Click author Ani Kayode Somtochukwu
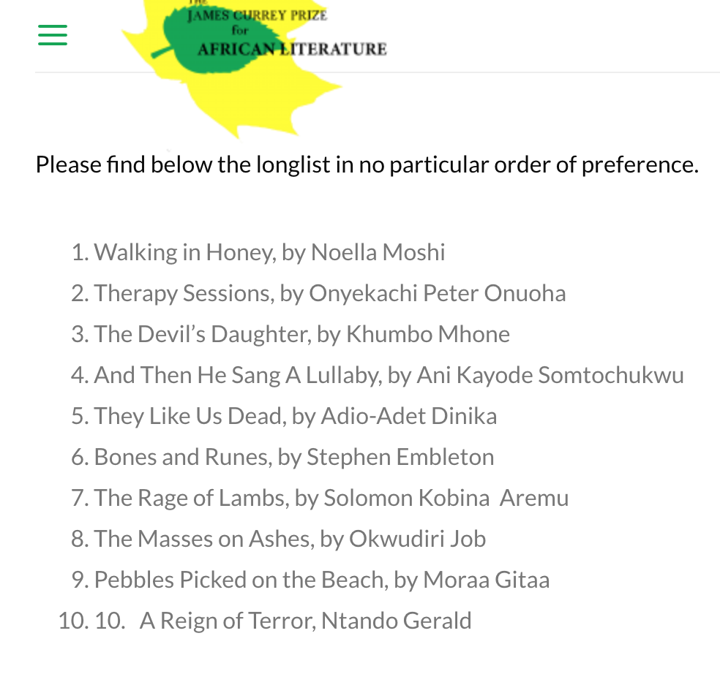 point(550,375)
